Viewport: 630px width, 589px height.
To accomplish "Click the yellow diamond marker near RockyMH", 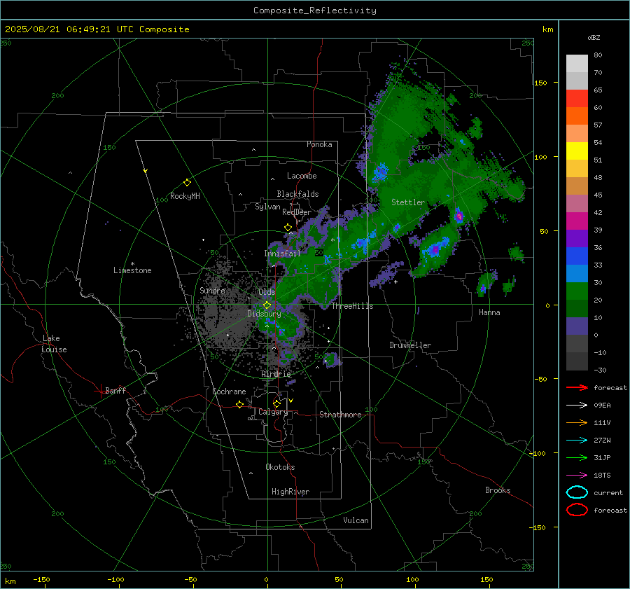I will [x=187, y=183].
